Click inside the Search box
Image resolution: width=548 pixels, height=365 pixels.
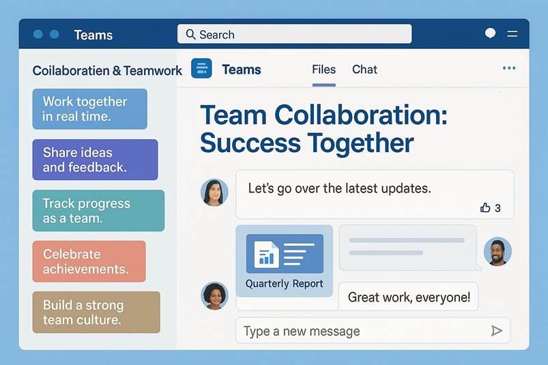[300, 34]
